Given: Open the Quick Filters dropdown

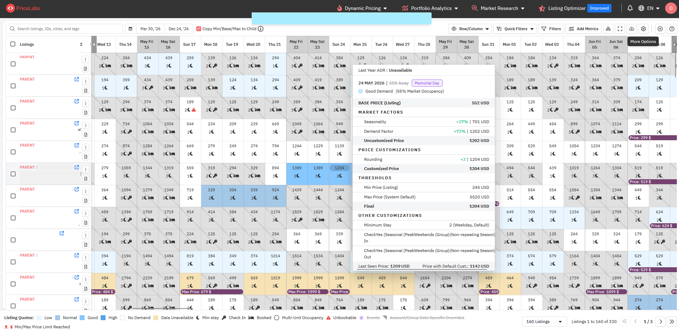Looking at the screenshot, I should [515, 29].
